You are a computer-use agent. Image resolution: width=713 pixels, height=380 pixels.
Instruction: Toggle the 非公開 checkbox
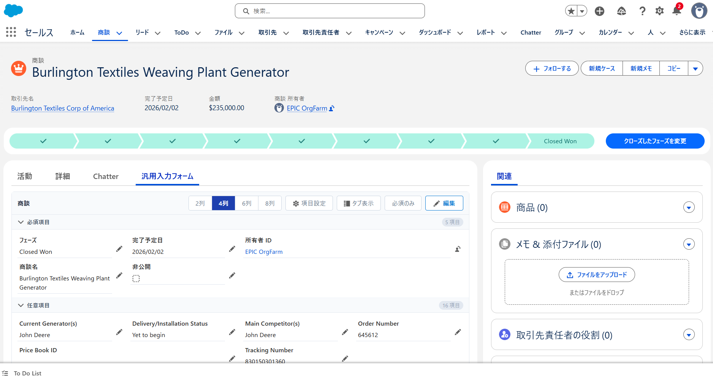[x=136, y=279]
